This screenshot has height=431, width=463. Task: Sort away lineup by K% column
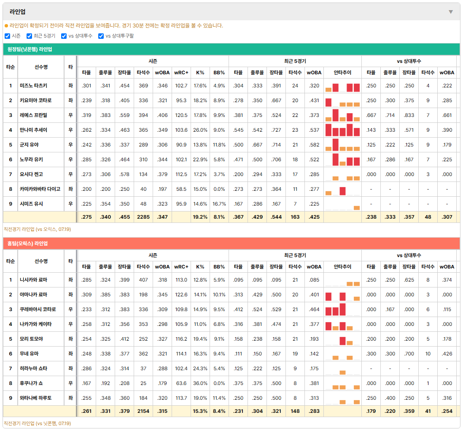pyautogui.click(x=200, y=73)
